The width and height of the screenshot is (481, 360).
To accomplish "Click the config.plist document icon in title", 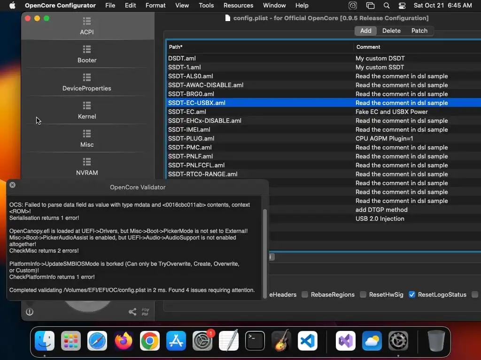I will click(x=228, y=18).
